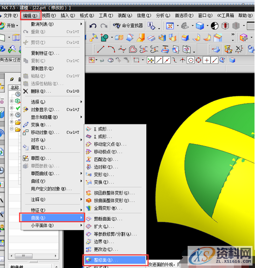Open the 工具(T) menu
This screenshot has width=255, height=268.
pos(106,16)
